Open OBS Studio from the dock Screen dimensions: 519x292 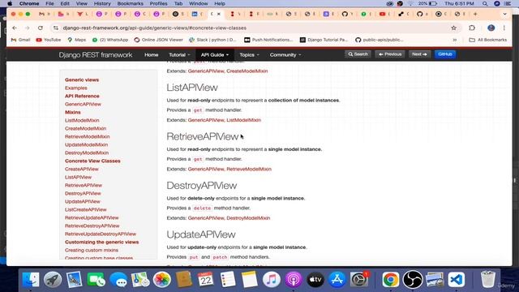(413, 280)
